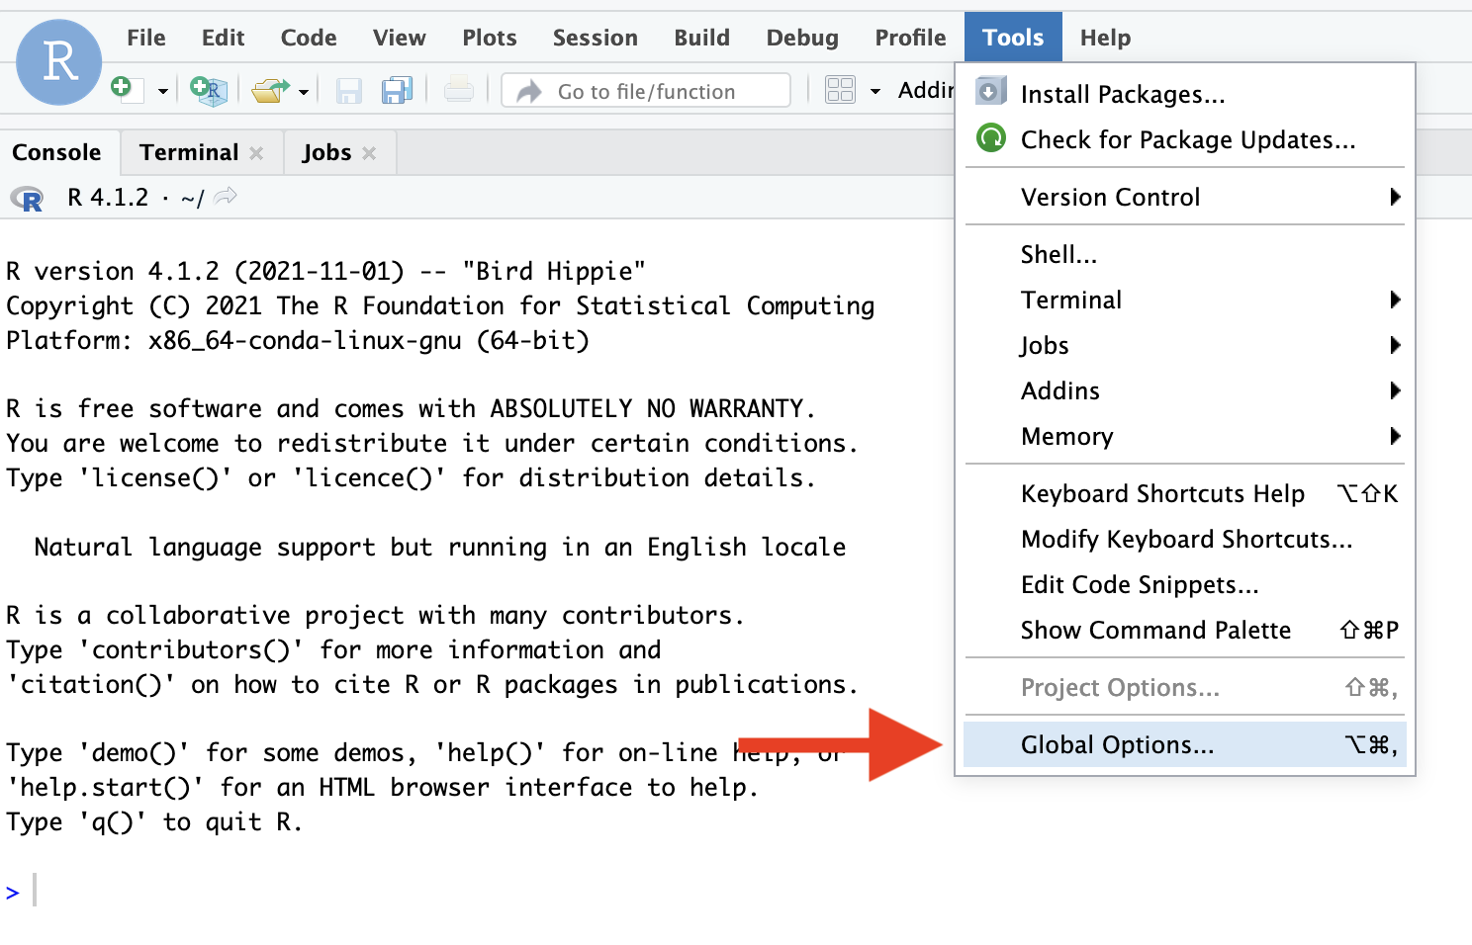Focus the Go to file/function field
Screen dimensions: 1472x945
click(x=646, y=91)
